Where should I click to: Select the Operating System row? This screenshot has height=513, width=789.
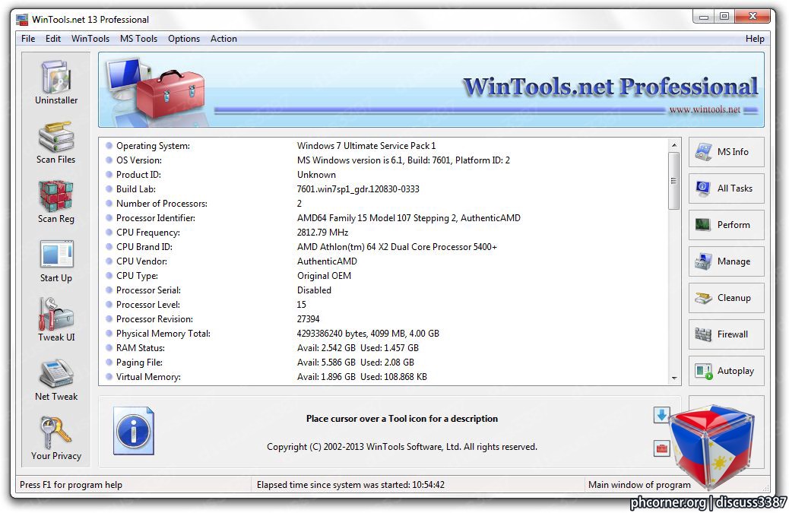tap(383, 146)
